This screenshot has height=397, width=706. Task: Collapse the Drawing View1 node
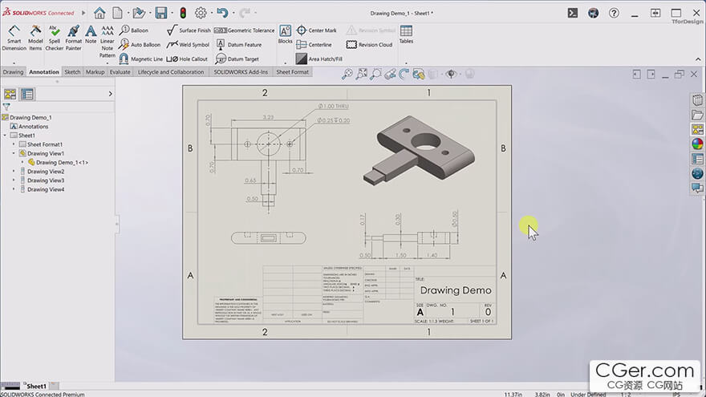click(x=14, y=153)
